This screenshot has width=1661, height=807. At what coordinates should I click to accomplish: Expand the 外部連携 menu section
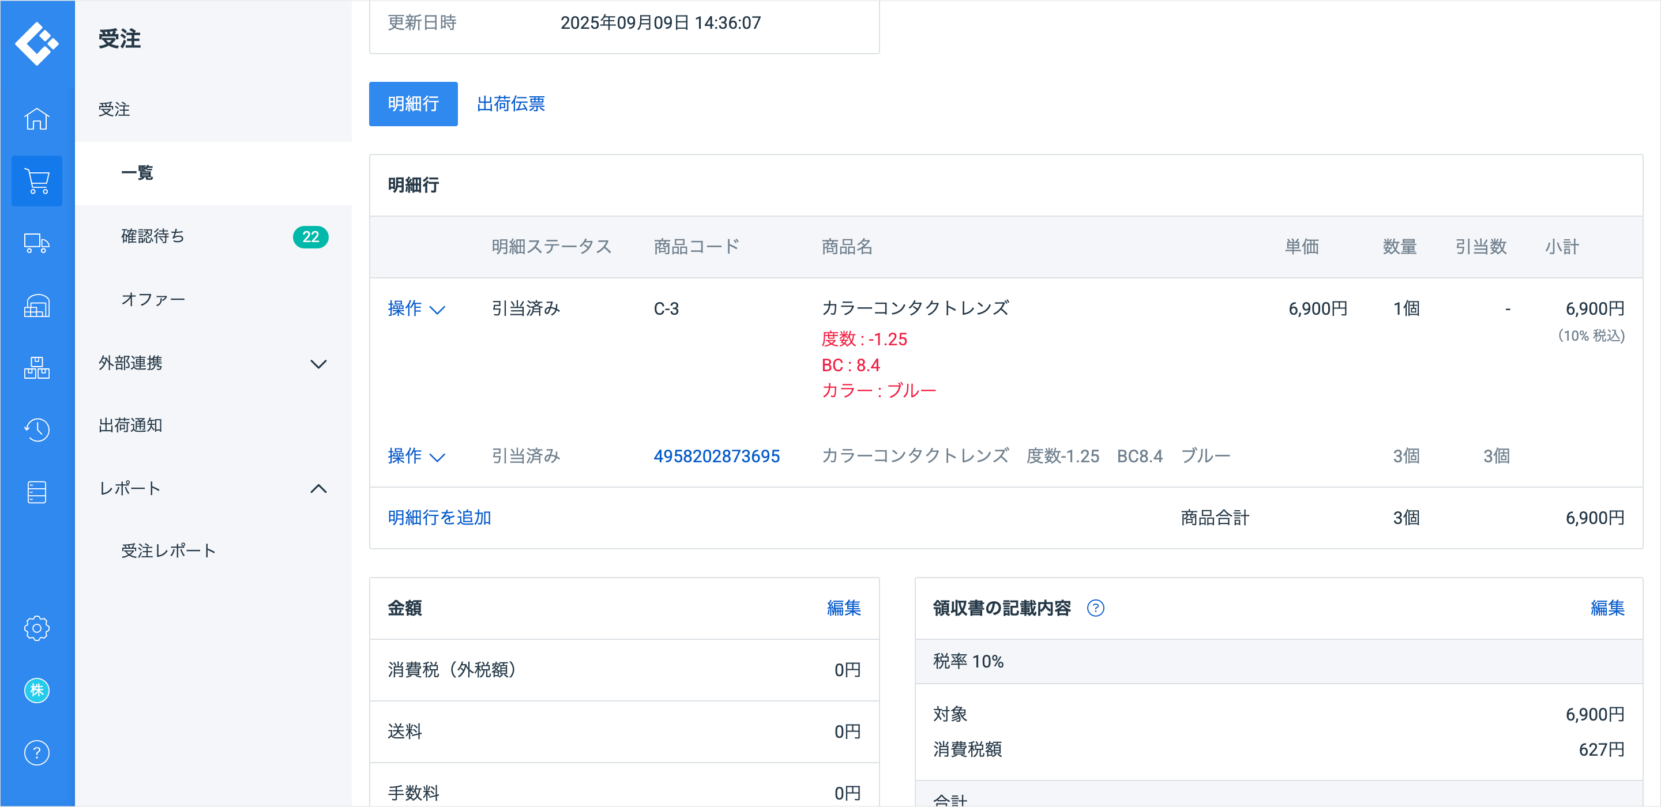[318, 364]
